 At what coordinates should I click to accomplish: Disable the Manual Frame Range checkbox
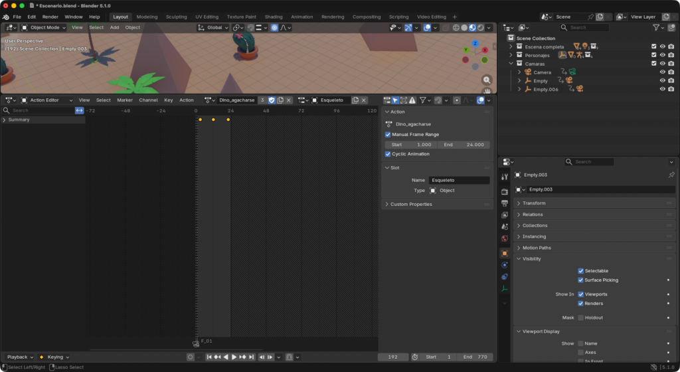click(x=388, y=134)
